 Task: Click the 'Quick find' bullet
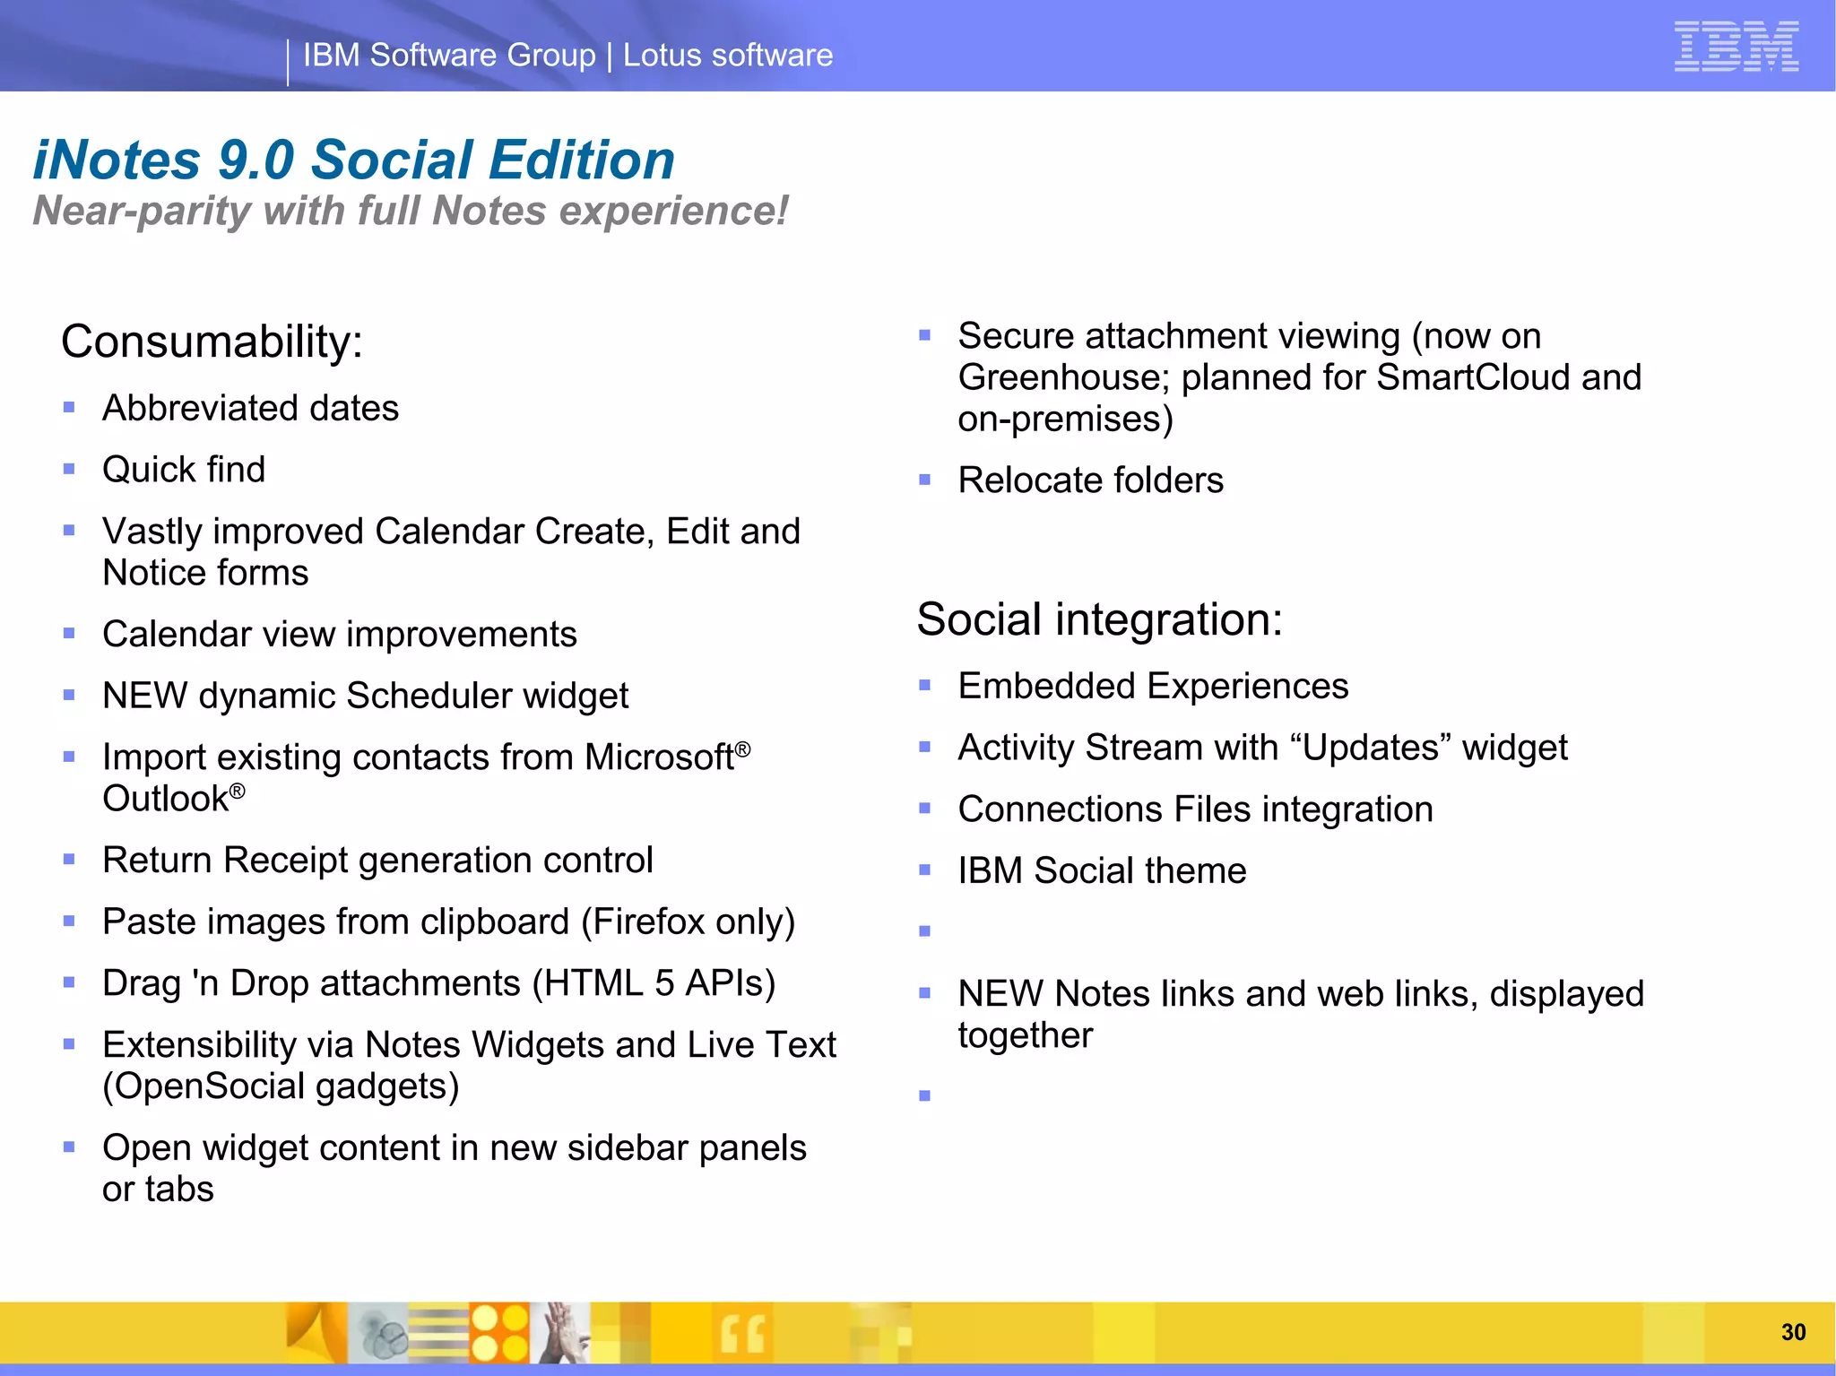coord(184,470)
